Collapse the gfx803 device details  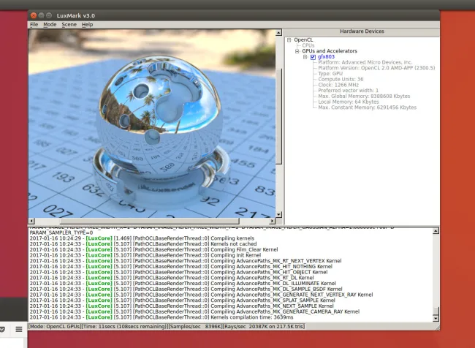coord(305,57)
